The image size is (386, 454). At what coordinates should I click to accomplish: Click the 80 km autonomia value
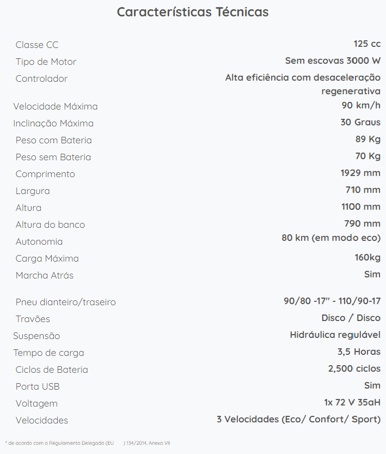point(331,238)
